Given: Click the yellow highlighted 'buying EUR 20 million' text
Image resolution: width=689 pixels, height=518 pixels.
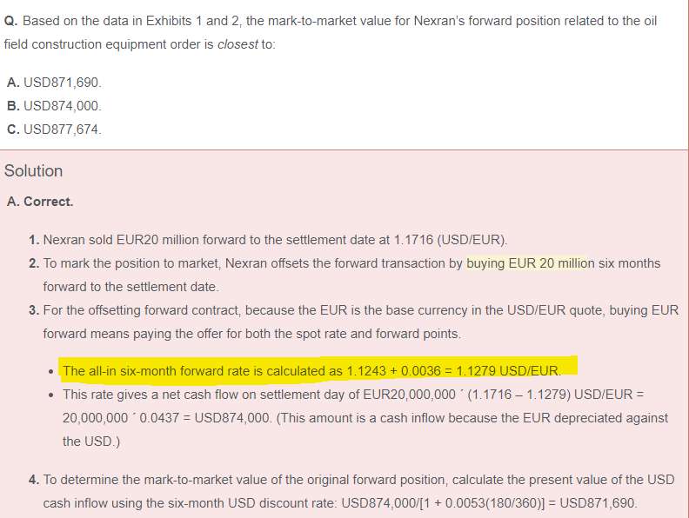Looking at the screenshot, I should 530,263.
